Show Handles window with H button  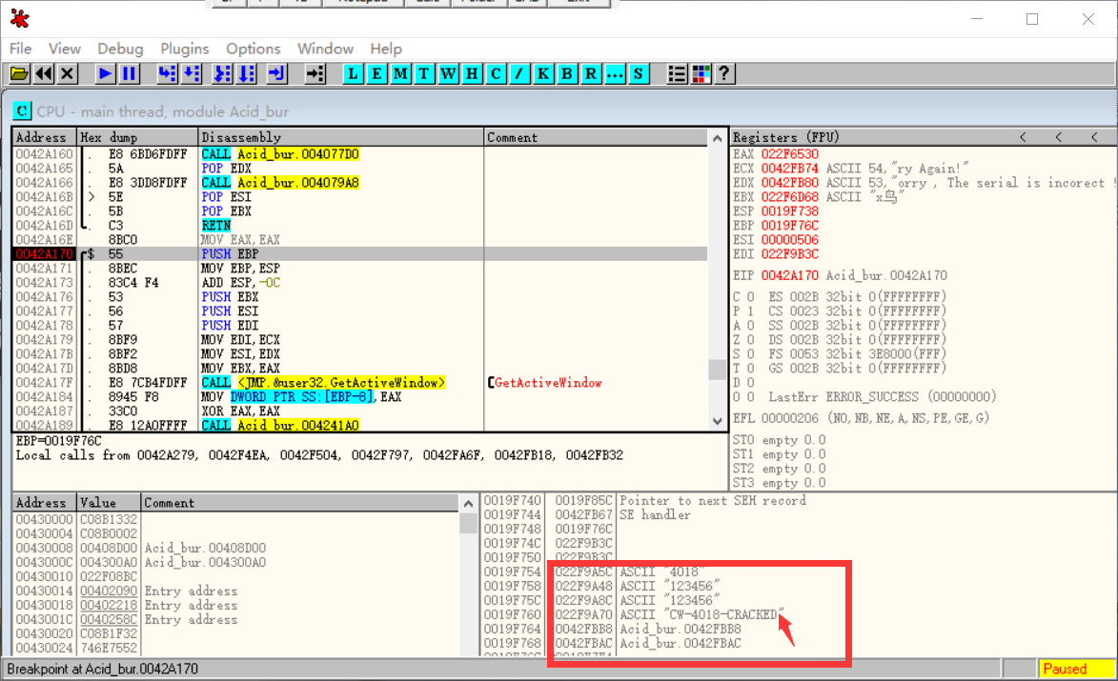472,73
